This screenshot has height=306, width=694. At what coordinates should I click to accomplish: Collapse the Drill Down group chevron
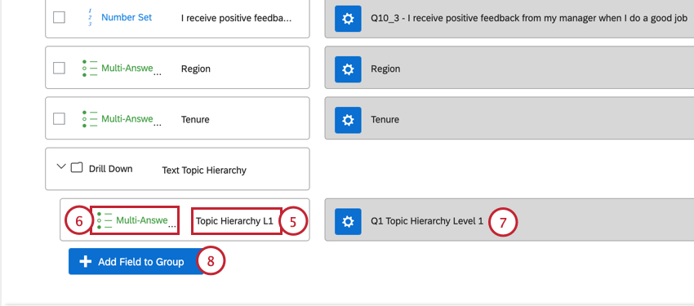[x=61, y=166]
